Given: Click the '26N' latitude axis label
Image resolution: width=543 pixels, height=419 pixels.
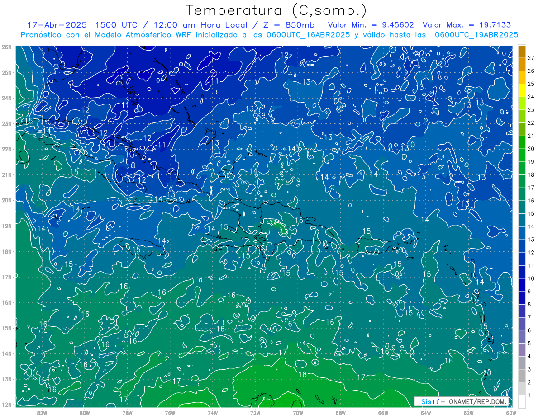Looking at the screenshot, I should pyautogui.click(x=7, y=47).
